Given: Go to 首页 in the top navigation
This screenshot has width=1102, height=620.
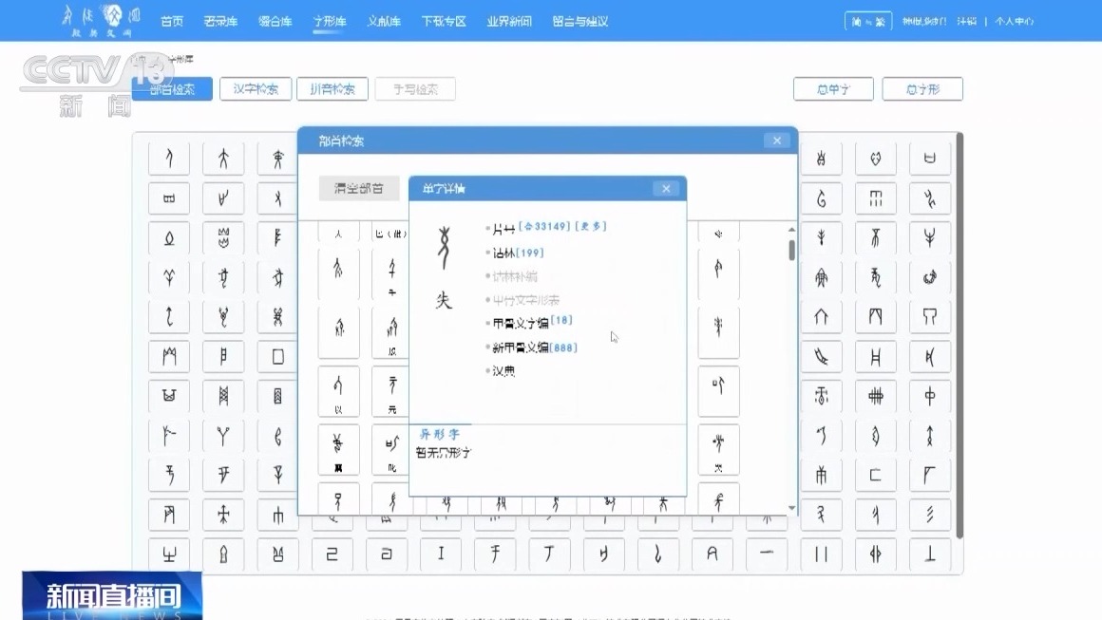Looking at the screenshot, I should [x=171, y=20].
